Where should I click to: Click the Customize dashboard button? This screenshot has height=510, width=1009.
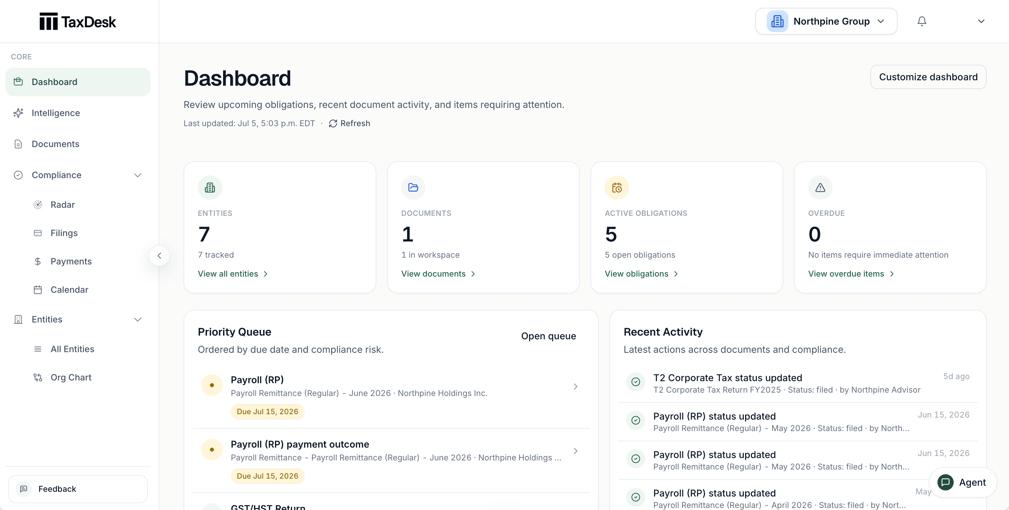click(928, 77)
